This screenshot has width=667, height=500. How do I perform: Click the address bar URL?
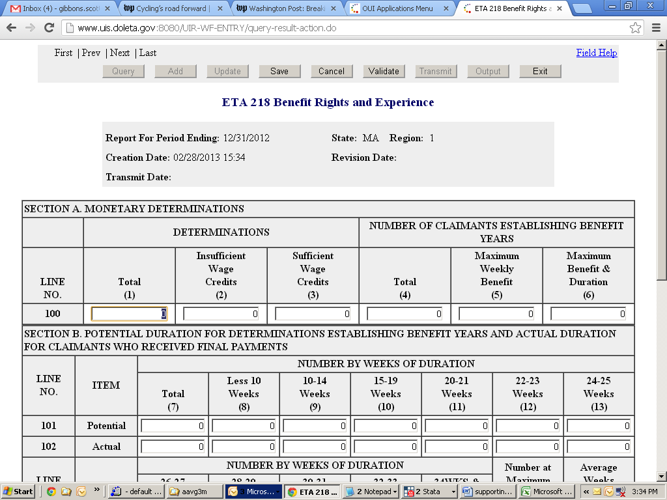(x=206, y=28)
